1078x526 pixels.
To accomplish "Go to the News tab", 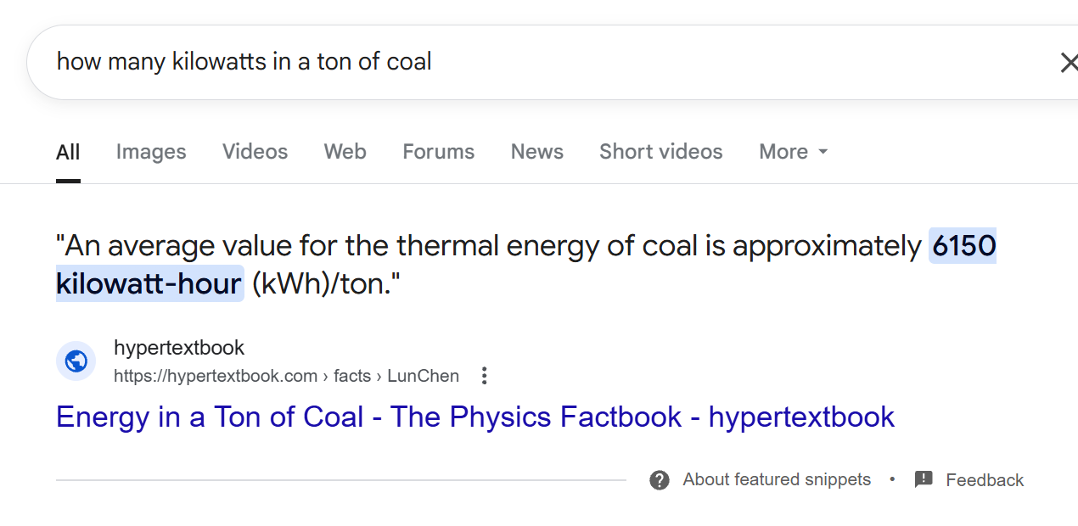I will click(x=536, y=152).
